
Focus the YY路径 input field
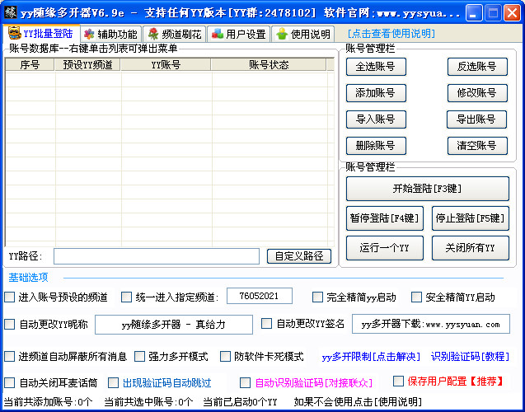[x=157, y=256]
